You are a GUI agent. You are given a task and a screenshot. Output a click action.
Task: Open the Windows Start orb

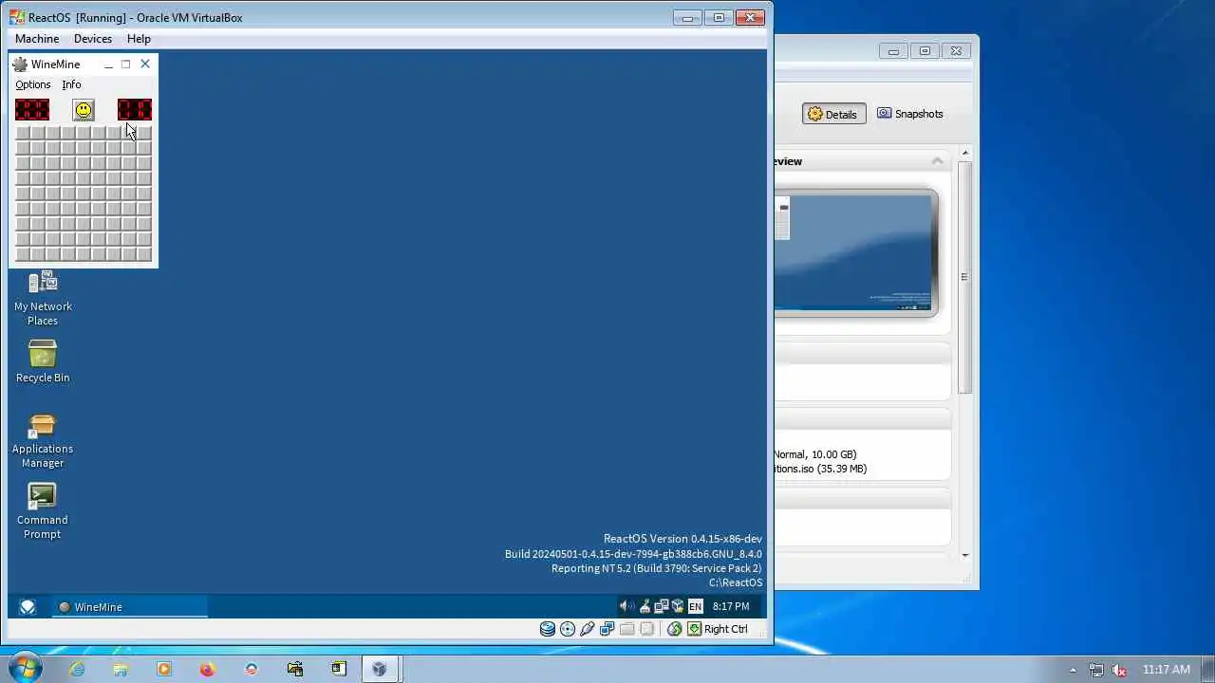(24, 668)
